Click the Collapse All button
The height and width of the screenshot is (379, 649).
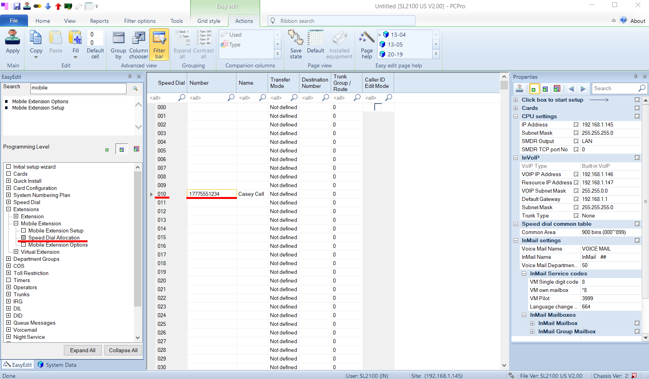pyautogui.click(x=123, y=350)
